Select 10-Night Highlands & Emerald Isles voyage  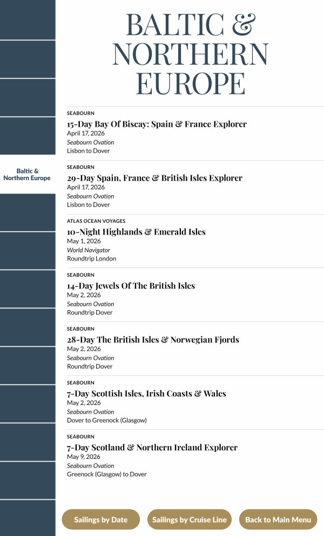click(136, 232)
